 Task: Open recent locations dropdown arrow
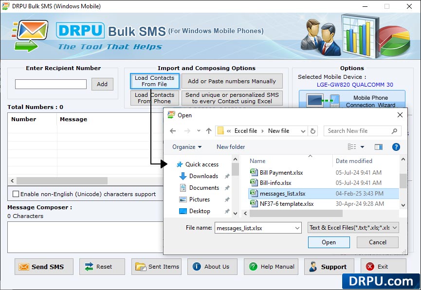pos(199,131)
